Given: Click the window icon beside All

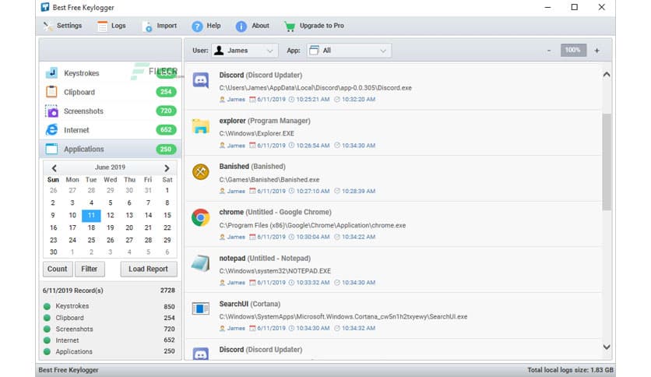Looking at the screenshot, I should [315, 50].
